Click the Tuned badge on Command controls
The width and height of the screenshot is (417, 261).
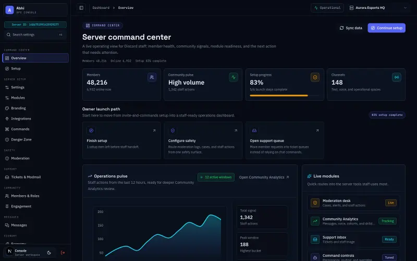click(389, 257)
